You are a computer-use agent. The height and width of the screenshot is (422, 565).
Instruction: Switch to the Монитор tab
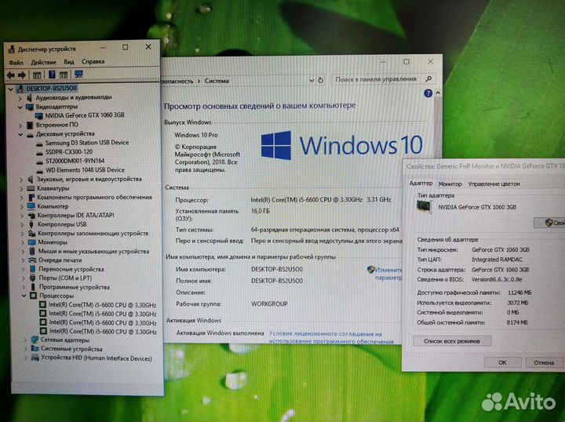(450, 184)
